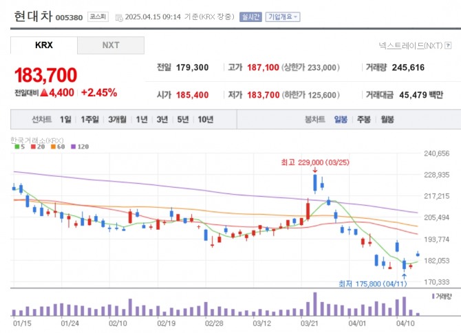Image resolution: width=461 pixels, height=333 pixels.
Task: Click the 최저 175,800 (04/11) label
Action: pyautogui.click(x=373, y=283)
